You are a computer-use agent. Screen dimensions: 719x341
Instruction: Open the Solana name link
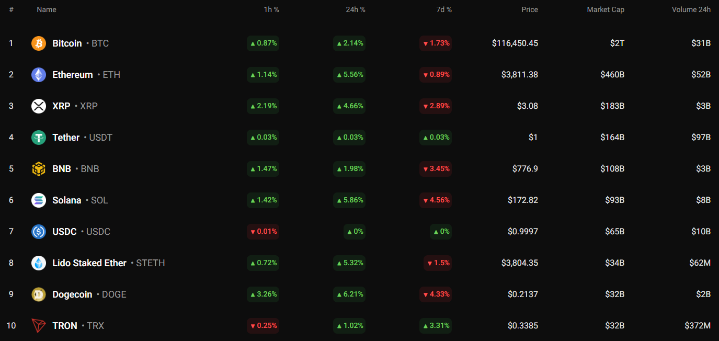tap(67, 200)
